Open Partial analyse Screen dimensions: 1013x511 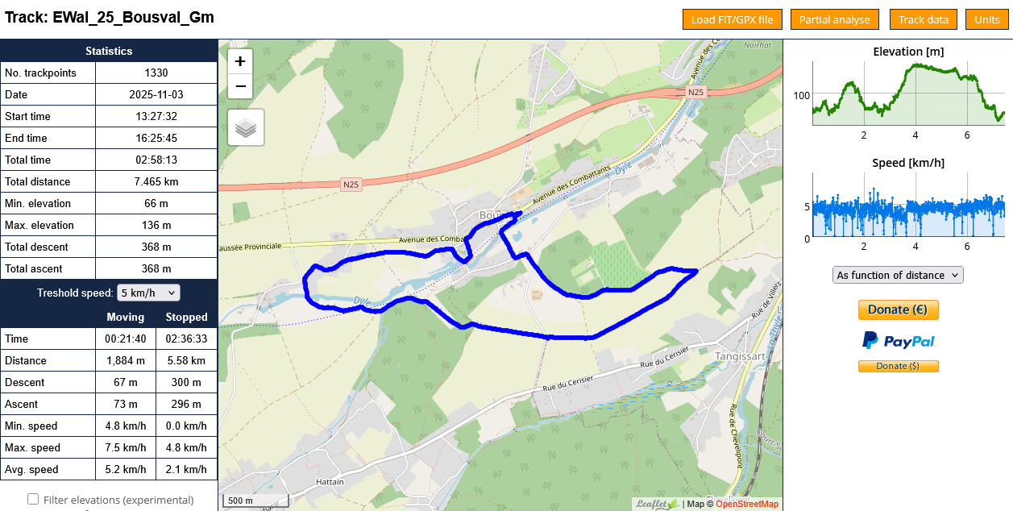click(834, 19)
